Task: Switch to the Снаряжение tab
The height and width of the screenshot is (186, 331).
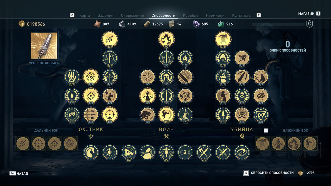Action: tap(132, 15)
